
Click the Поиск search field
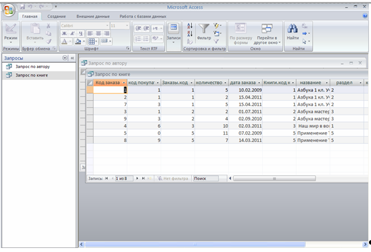point(206,179)
